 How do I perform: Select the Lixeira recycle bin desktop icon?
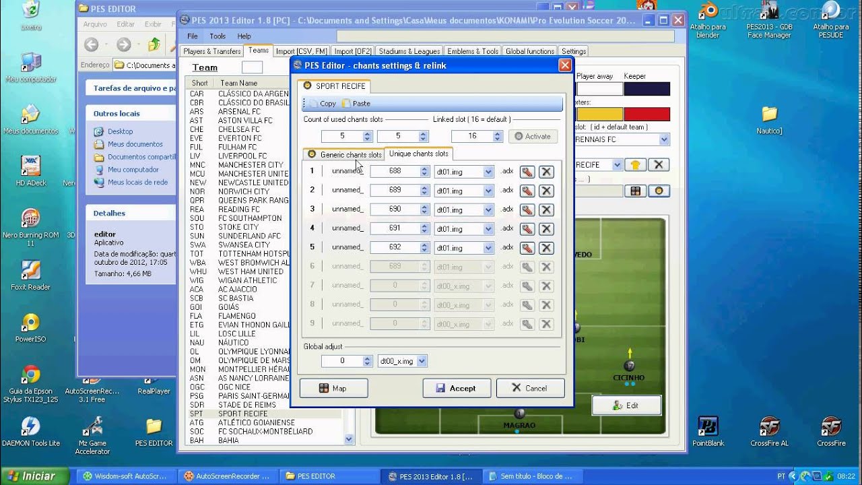click(x=31, y=15)
